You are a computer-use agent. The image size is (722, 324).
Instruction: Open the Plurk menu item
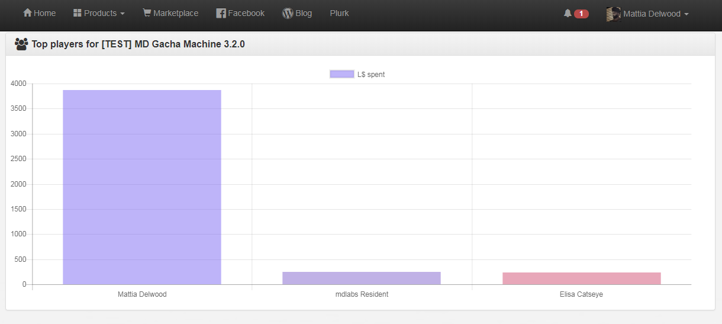pyautogui.click(x=339, y=13)
